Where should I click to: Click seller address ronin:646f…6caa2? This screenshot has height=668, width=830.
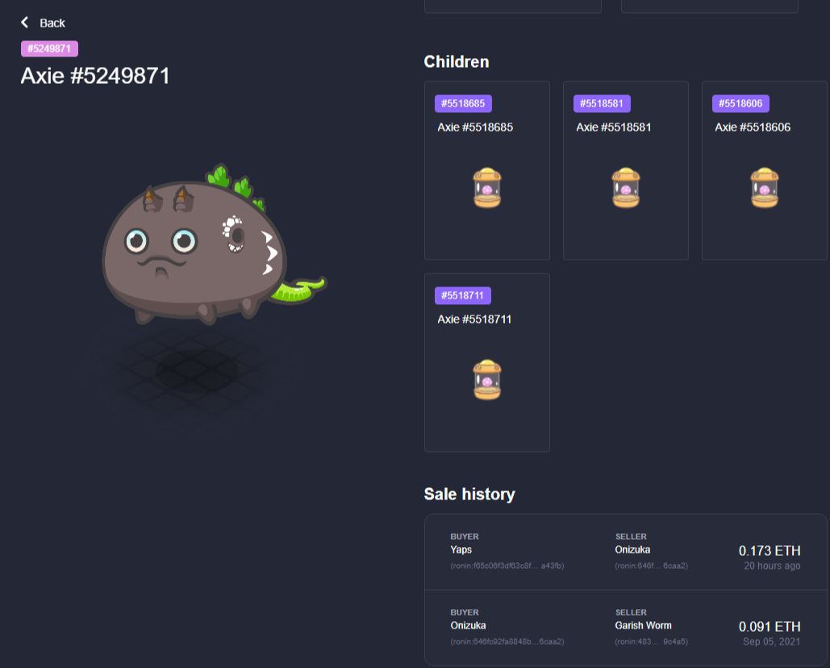[x=651, y=566]
